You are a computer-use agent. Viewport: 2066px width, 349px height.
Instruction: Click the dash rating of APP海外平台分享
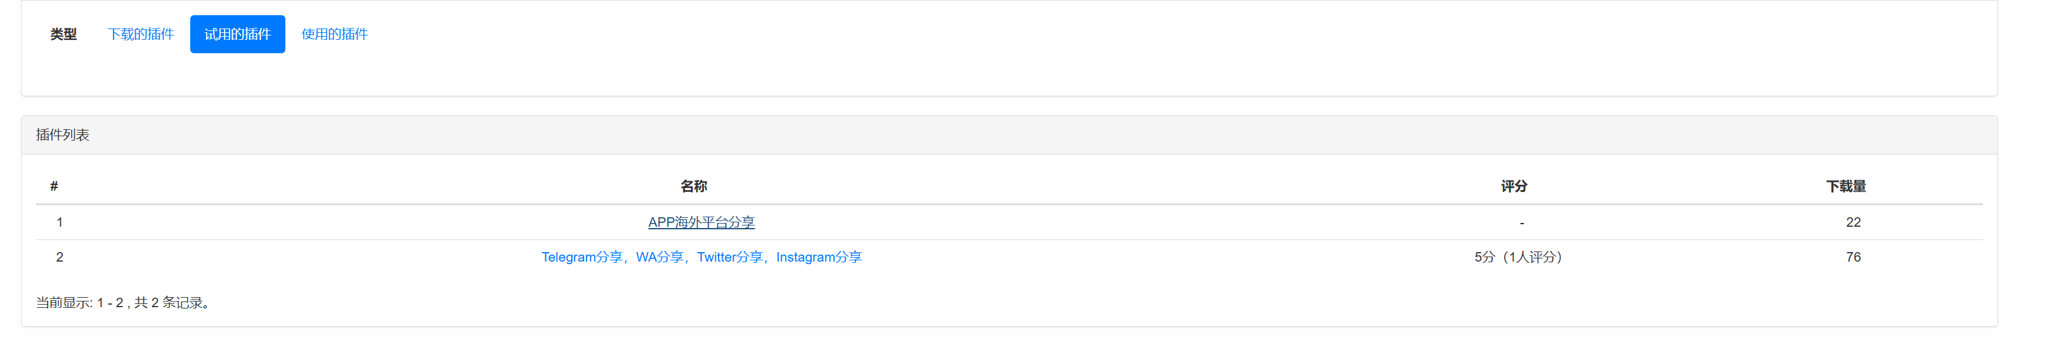[x=1521, y=222]
